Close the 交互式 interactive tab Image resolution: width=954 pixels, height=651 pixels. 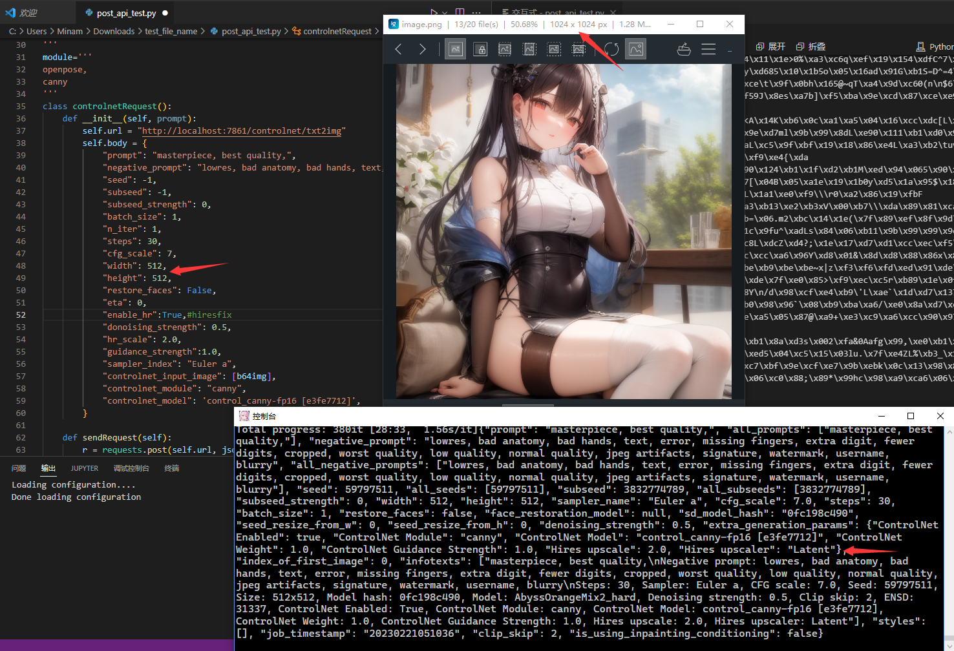pos(613,12)
